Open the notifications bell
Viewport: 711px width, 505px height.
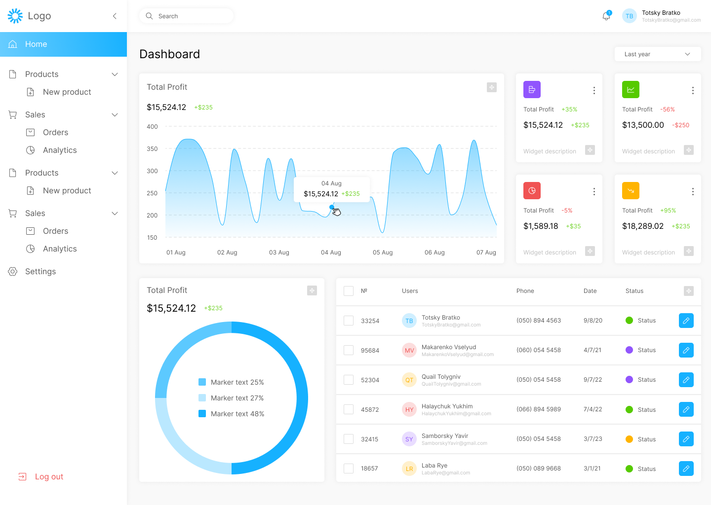(606, 16)
